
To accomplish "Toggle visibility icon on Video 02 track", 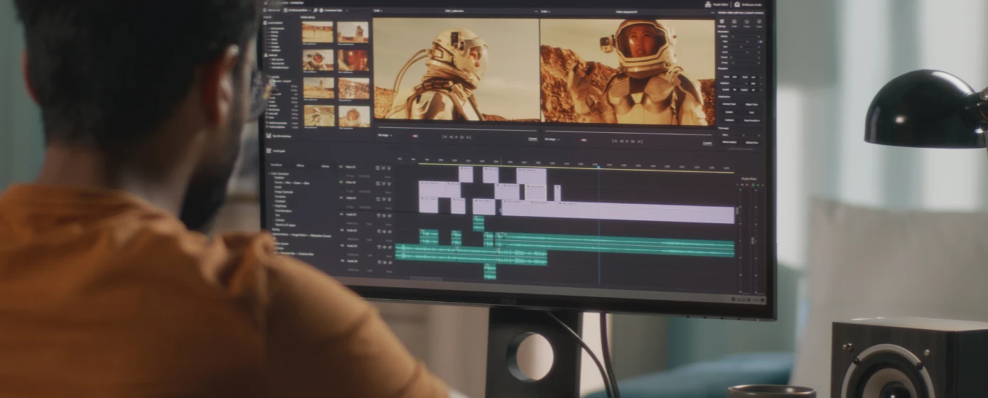I will click(389, 183).
